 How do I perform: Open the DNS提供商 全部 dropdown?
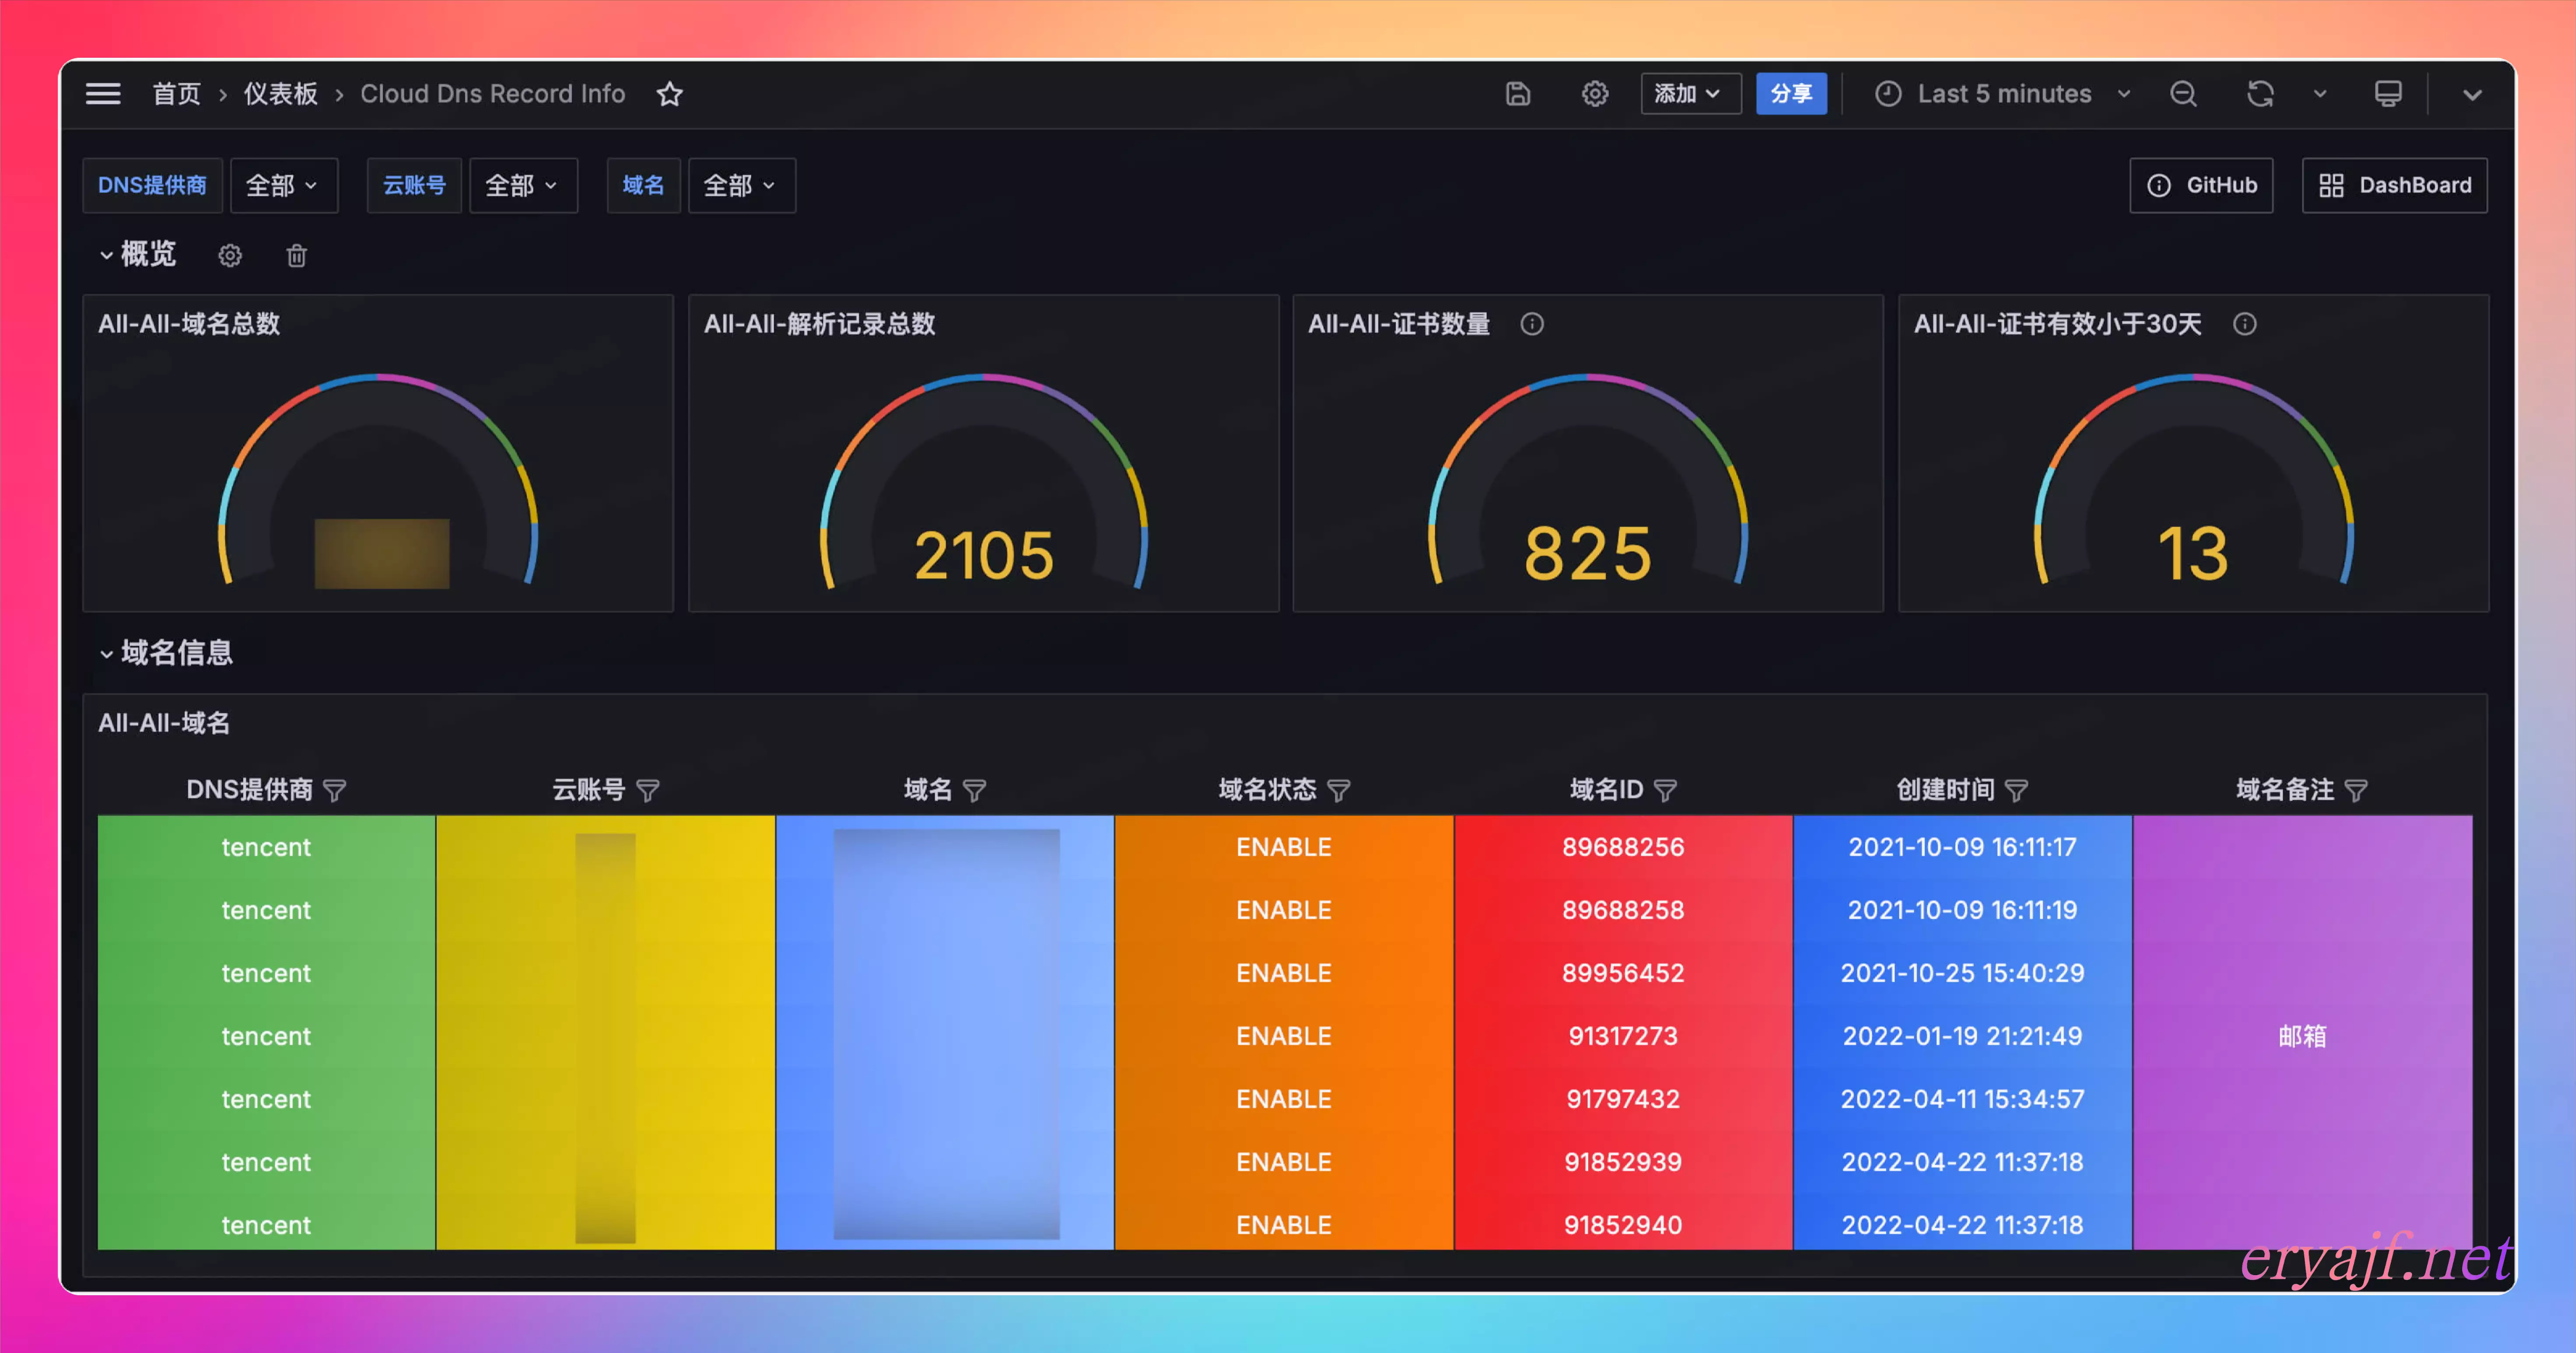click(x=284, y=185)
